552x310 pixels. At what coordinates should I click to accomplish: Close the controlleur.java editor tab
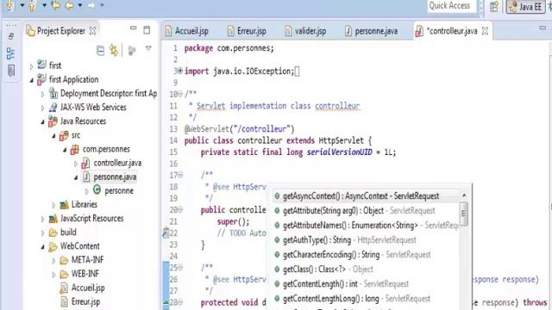485,31
